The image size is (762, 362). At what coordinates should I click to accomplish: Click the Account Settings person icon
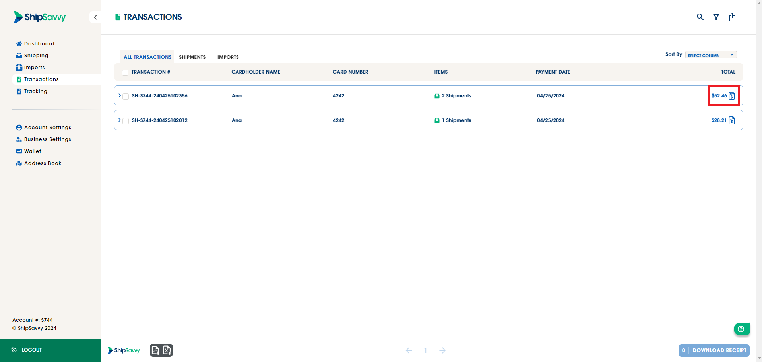(x=19, y=128)
